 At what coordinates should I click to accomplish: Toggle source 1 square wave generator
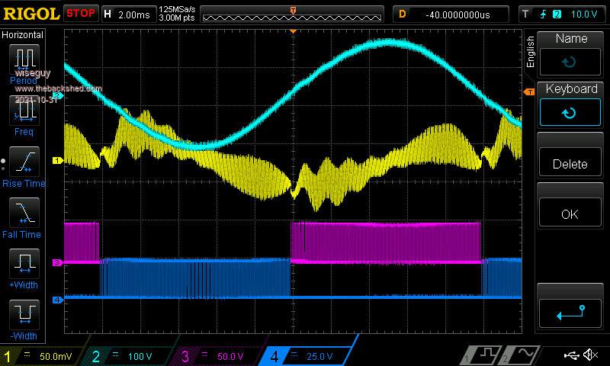click(x=485, y=355)
